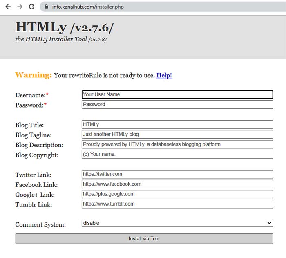
Task: Click the browser forward arrow
Action: coord(20,7)
